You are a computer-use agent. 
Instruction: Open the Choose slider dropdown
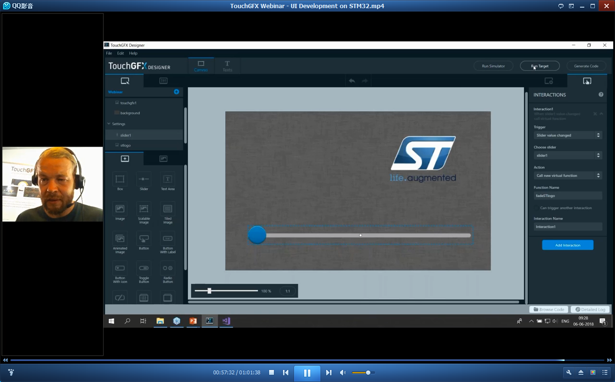(568, 155)
